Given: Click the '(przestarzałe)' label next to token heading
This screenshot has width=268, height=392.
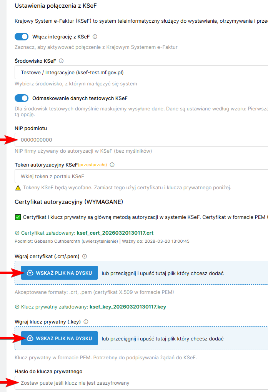Looking at the screenshot, I should coord(92,165).
